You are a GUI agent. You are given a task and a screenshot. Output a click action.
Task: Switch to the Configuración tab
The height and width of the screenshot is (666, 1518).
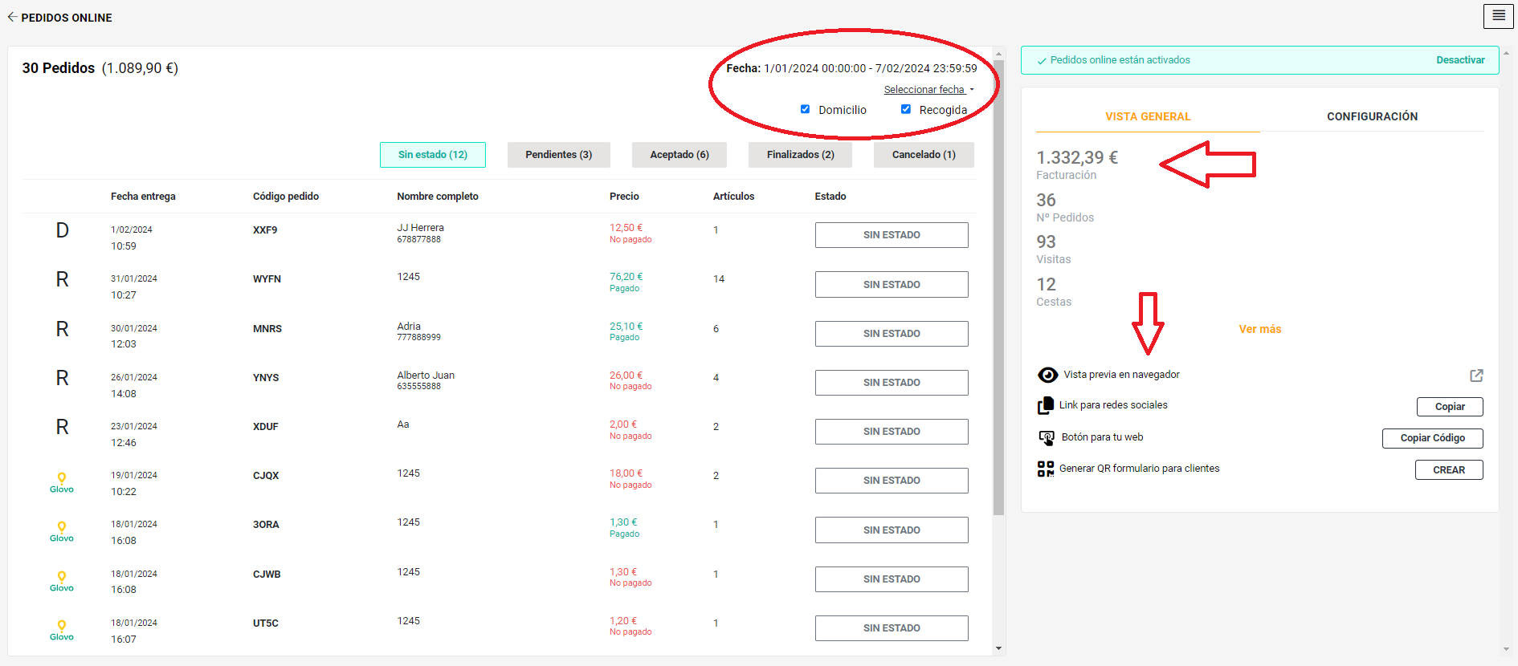[x=1371, y=116]
